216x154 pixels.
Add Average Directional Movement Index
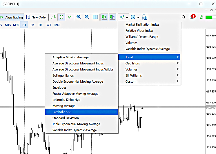(81, 63)
